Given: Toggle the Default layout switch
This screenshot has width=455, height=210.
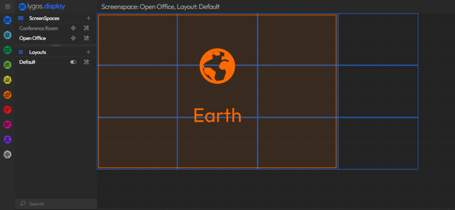Looking at the screenshot, I should click(x=73, y=62).
